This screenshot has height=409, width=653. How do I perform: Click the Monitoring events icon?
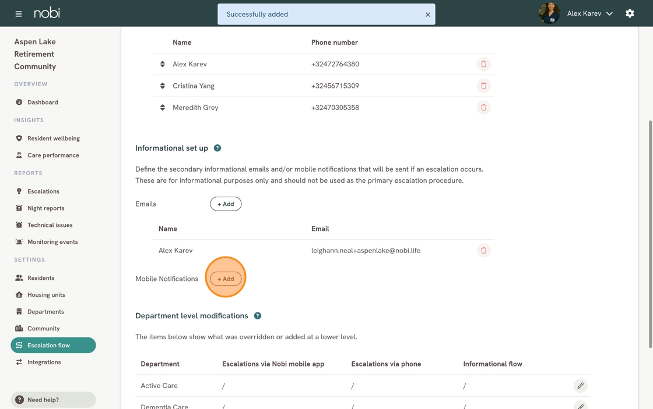(x=19, y=242)
